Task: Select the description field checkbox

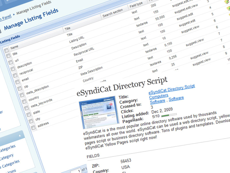Action: tap(13, 69)
